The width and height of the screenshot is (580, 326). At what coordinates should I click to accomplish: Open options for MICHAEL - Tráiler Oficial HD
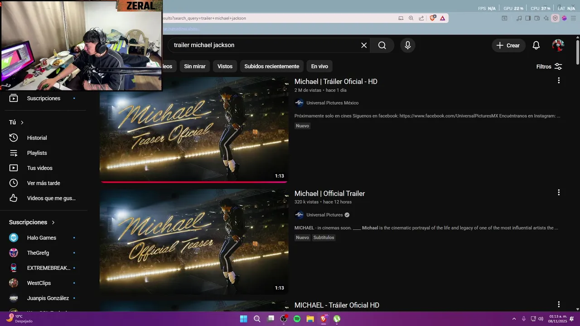pos(559,304)
